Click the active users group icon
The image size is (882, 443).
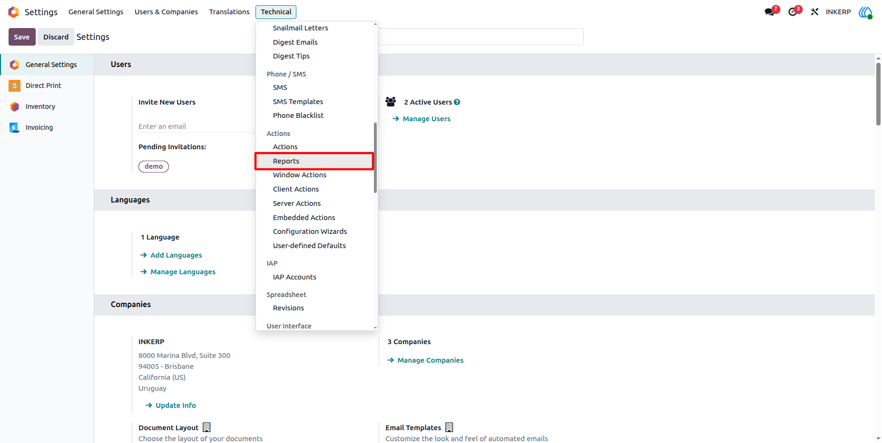[391, 102]
